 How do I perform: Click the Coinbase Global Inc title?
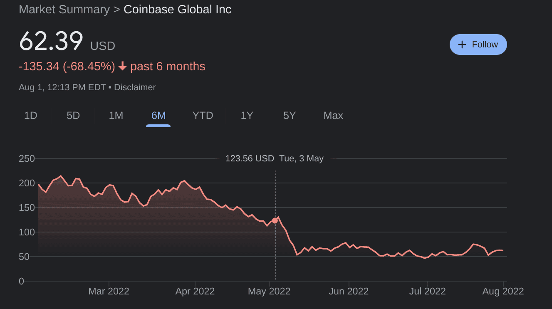178,10
